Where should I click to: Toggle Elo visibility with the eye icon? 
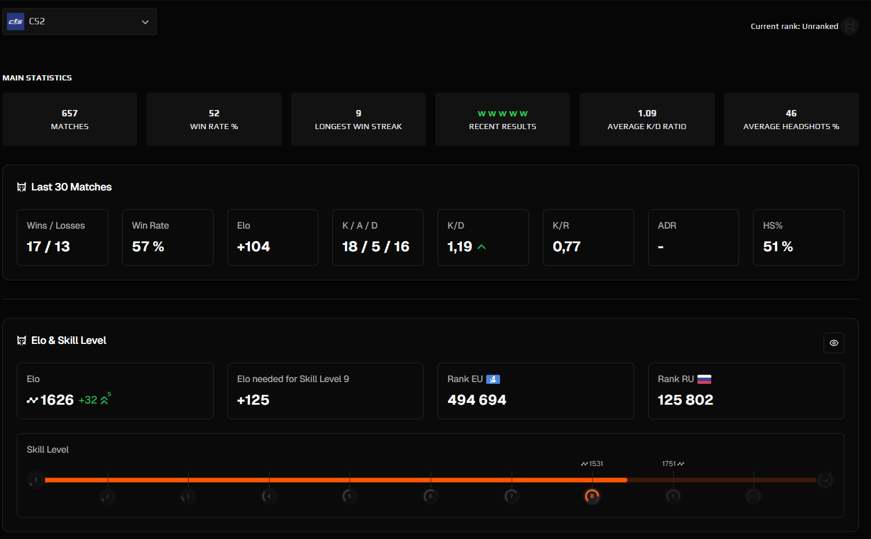tap(834, 343)
